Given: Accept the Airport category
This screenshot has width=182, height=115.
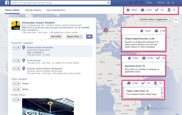Looking at the screenshot, I should (15, 83).
